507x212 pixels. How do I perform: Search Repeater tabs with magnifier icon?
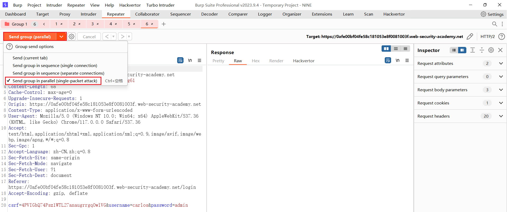click(495, 24)
